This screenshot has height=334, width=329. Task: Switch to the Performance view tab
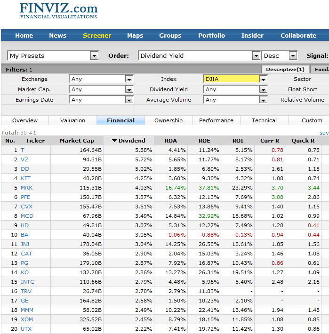pos(217,120)
